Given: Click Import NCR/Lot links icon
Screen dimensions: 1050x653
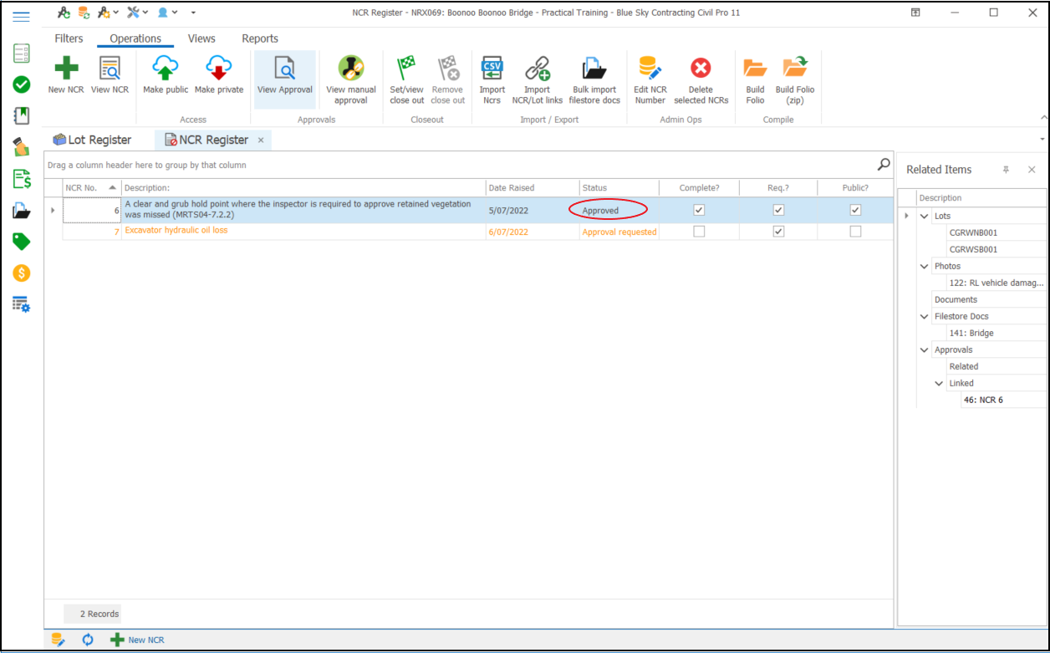Looking at the screenshot, I should (x=537, y=69).
